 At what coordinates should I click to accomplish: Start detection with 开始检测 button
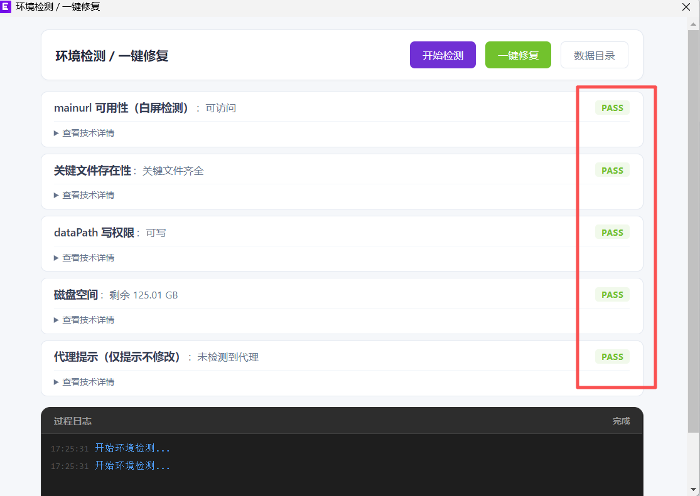click(443, 55)
